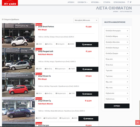Viewport: 140px width, 127px height.
Task: Click ΑΡΧΙΚΗ in the breadcrumb
Action: (116, 12)
